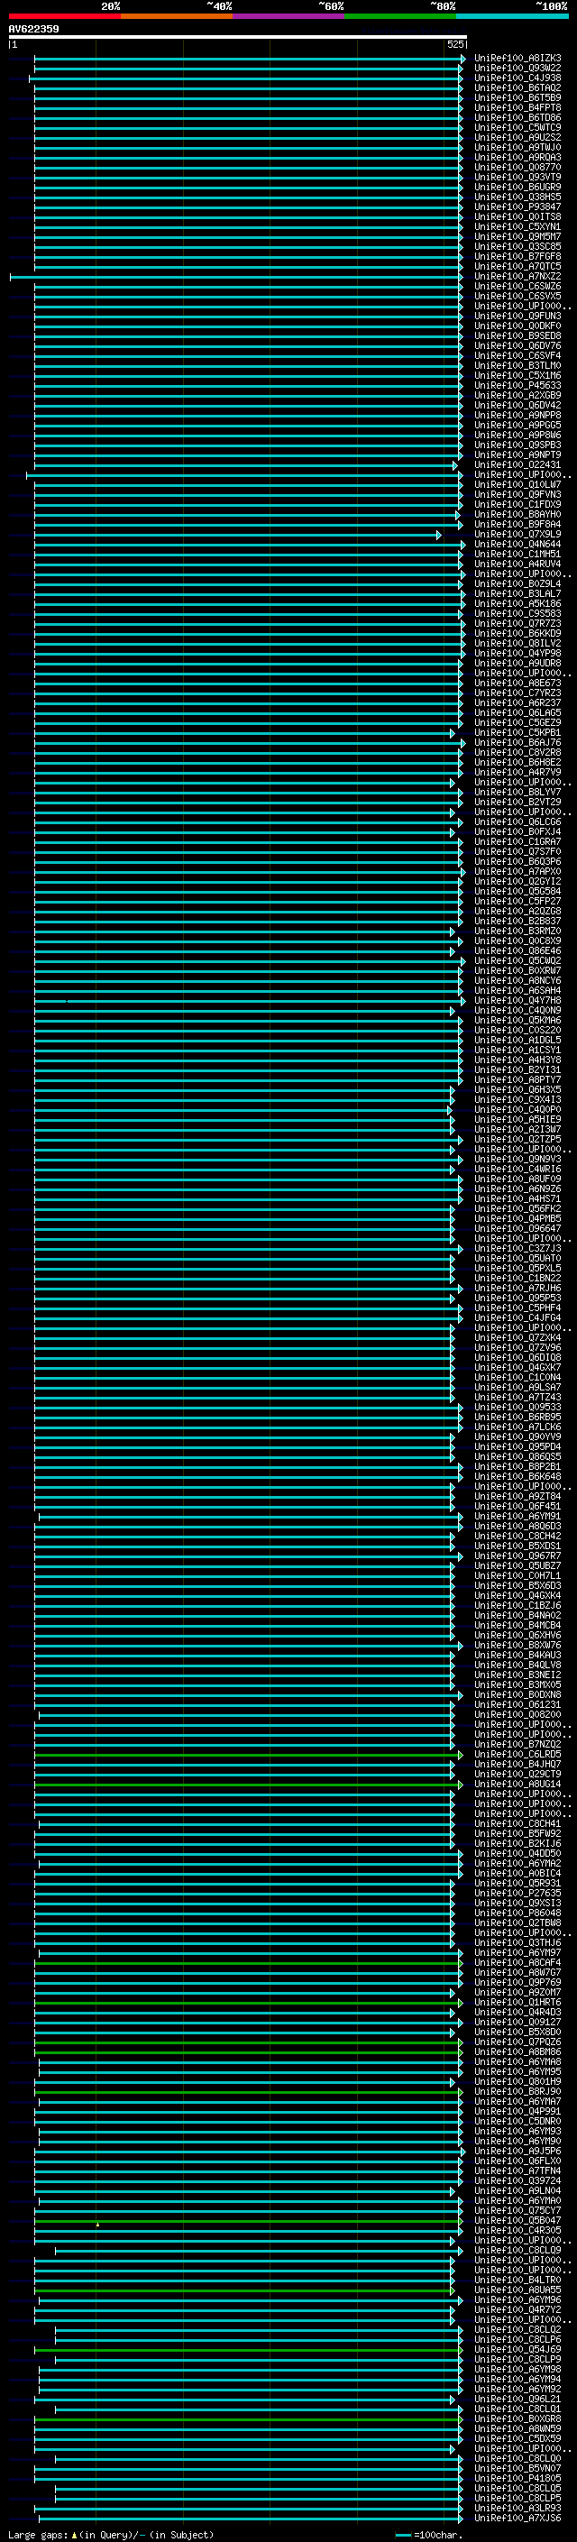
Task: Open hit UniRef100_A8IZK3
Action: [517, 59]
